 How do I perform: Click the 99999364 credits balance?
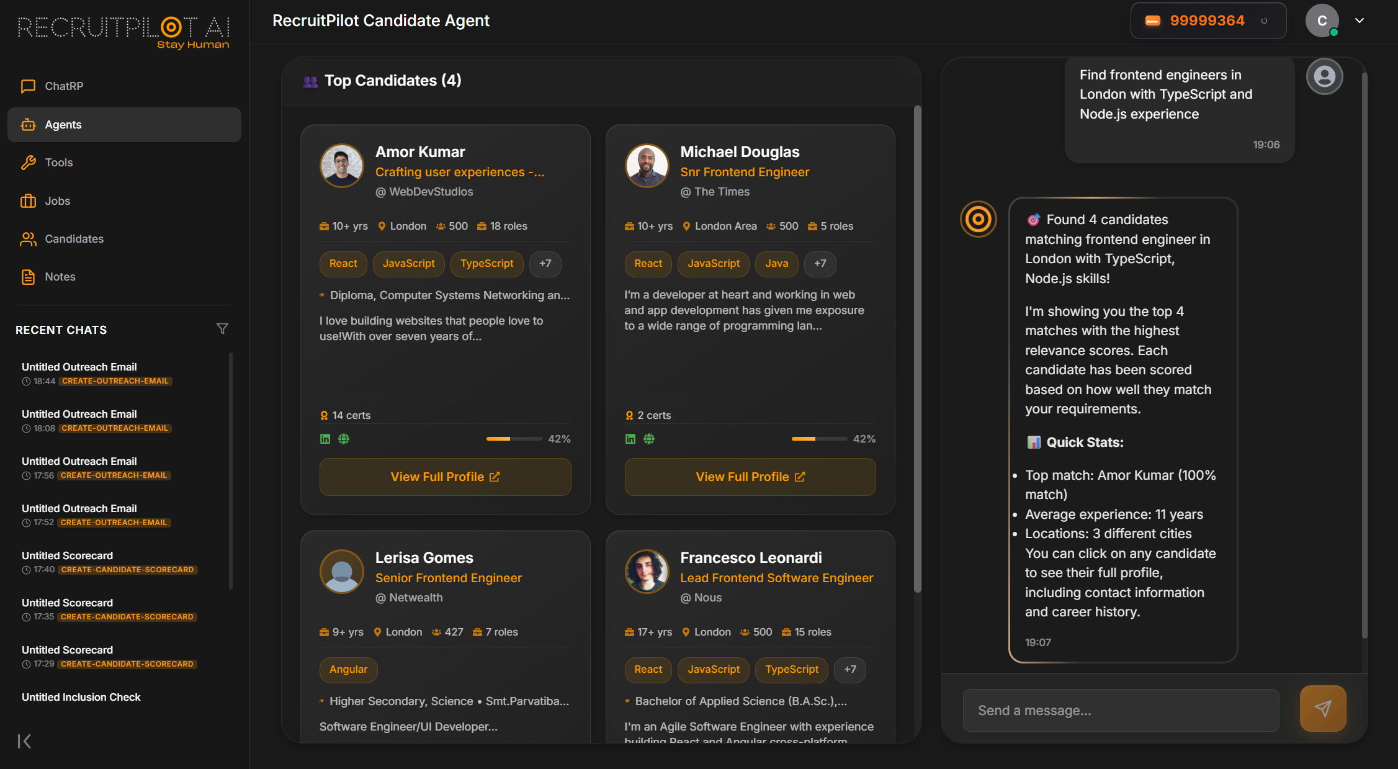(1207, 21)
